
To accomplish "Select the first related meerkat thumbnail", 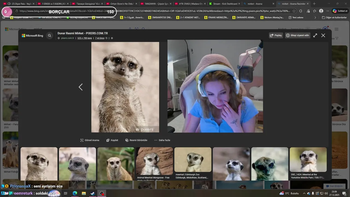I will [39, 164].
